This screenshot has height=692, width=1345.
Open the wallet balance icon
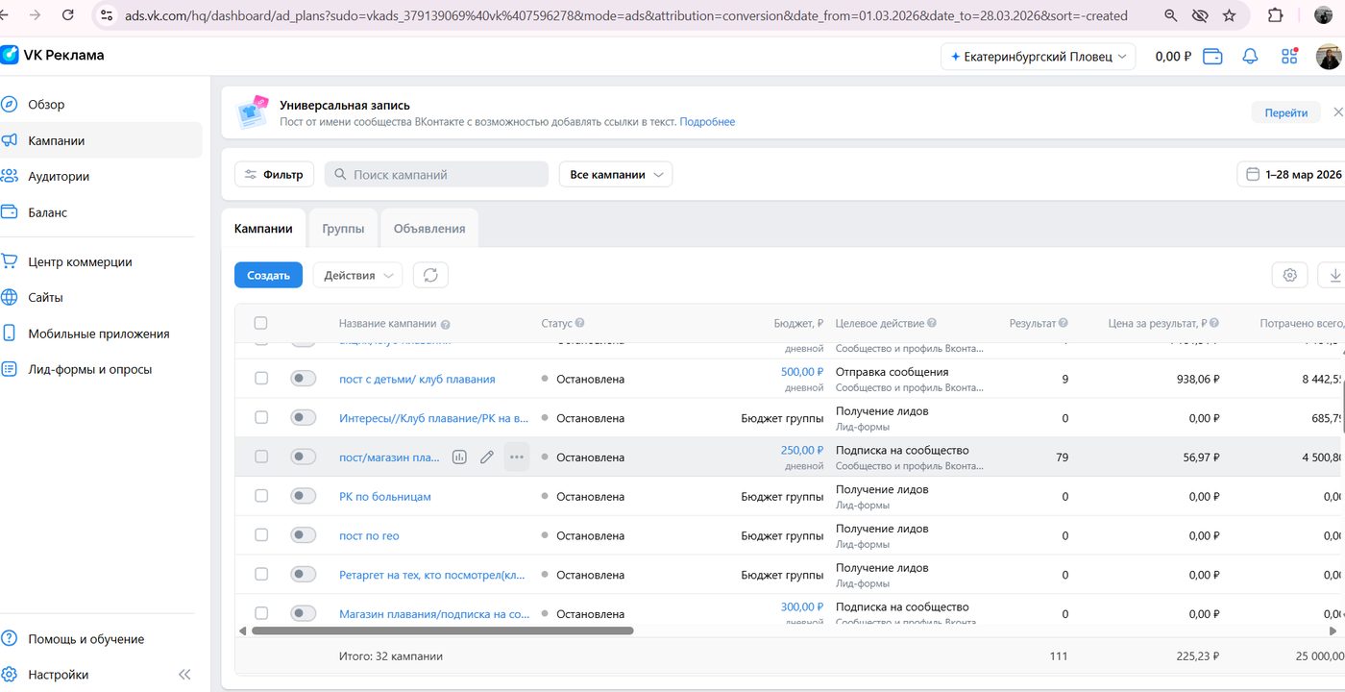[x=1212, y=57]
